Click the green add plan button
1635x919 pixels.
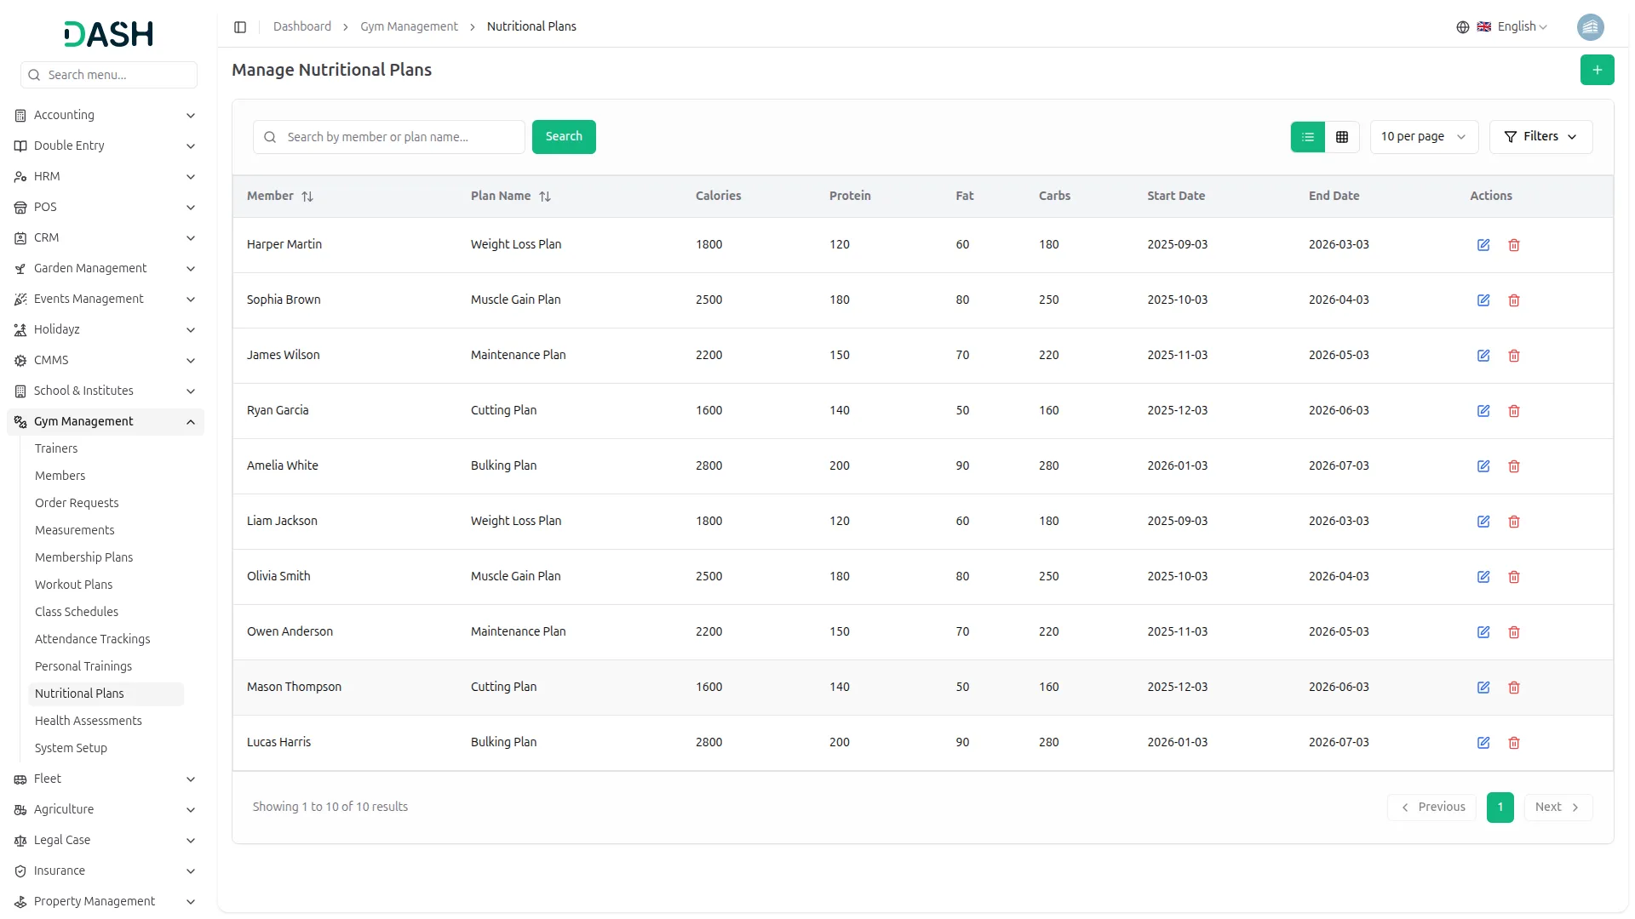click(x=1597, y=70)
